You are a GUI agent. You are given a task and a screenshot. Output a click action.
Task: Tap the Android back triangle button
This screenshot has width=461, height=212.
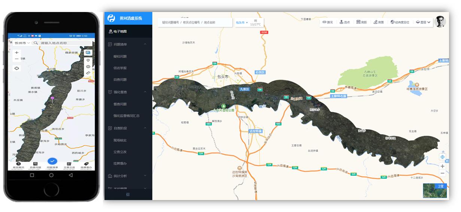pyautogui.click(x=71, y=175)
